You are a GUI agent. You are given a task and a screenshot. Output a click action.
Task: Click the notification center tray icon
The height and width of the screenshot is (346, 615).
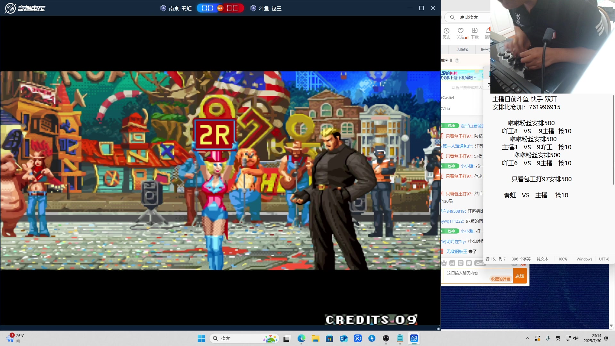pos(606,338)
